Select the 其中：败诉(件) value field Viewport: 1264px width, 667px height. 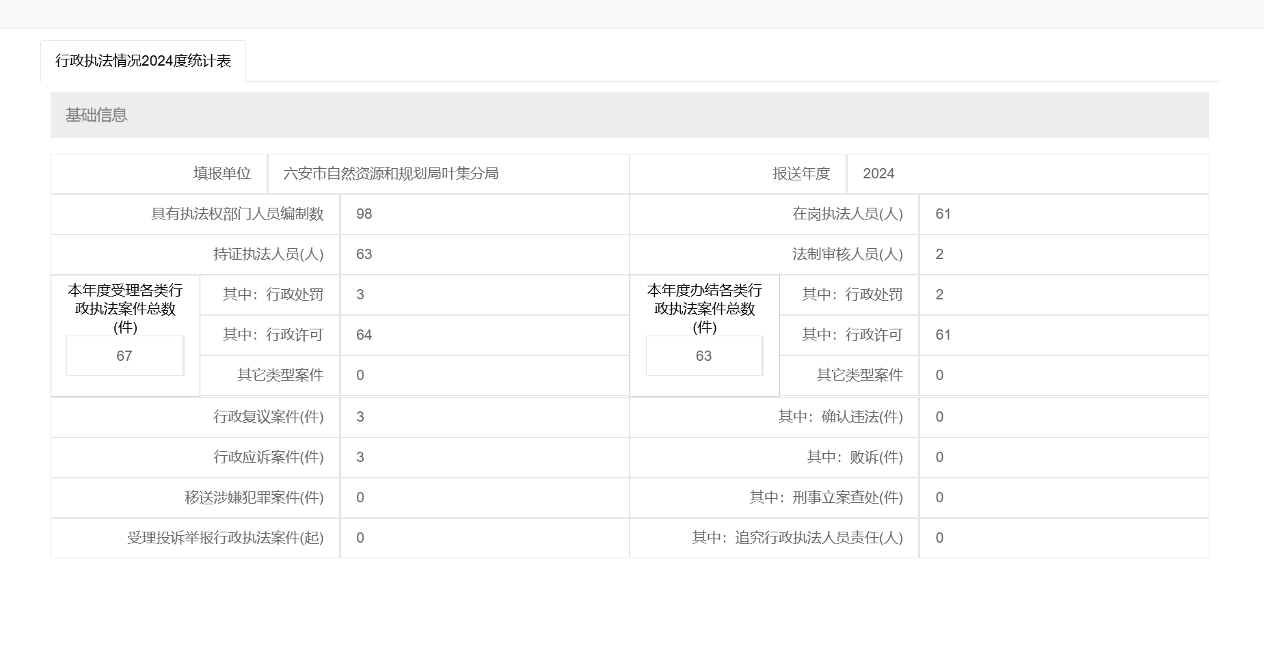pos(1063,457)
